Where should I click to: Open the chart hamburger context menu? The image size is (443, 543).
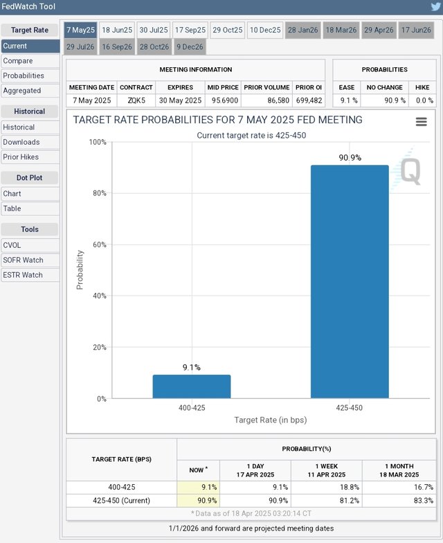point(421,122)
